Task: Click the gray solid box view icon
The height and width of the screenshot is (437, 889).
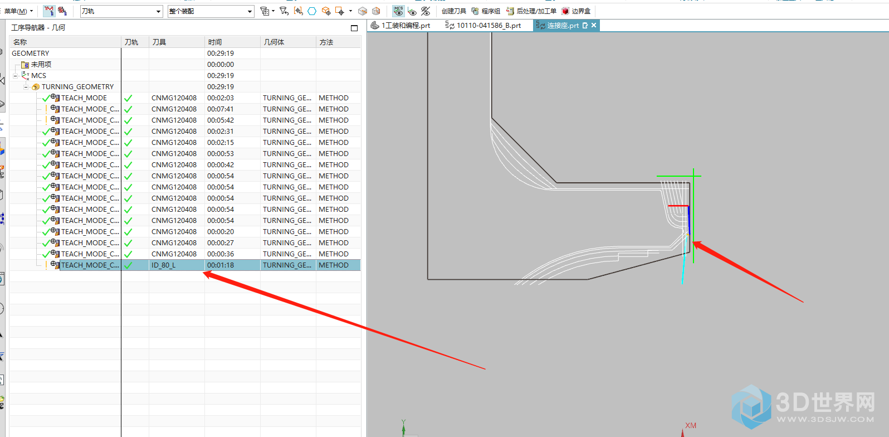Action: pos(363,11)
